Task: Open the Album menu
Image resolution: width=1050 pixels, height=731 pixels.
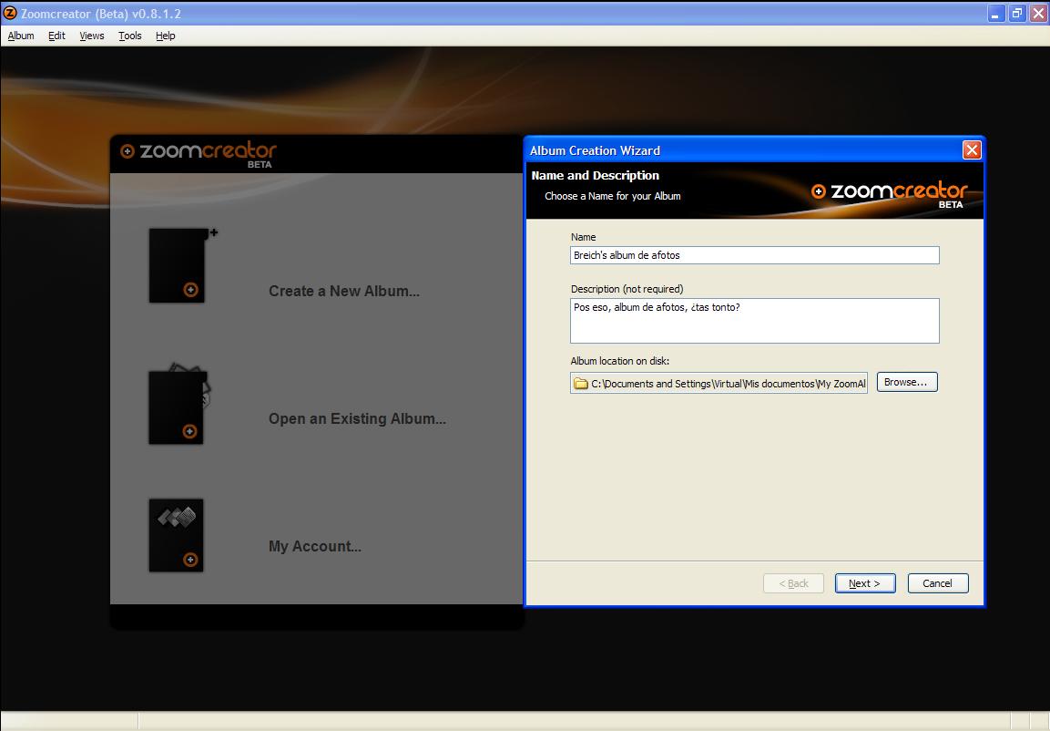Action: pyautogui.click(x=21, y=36)
